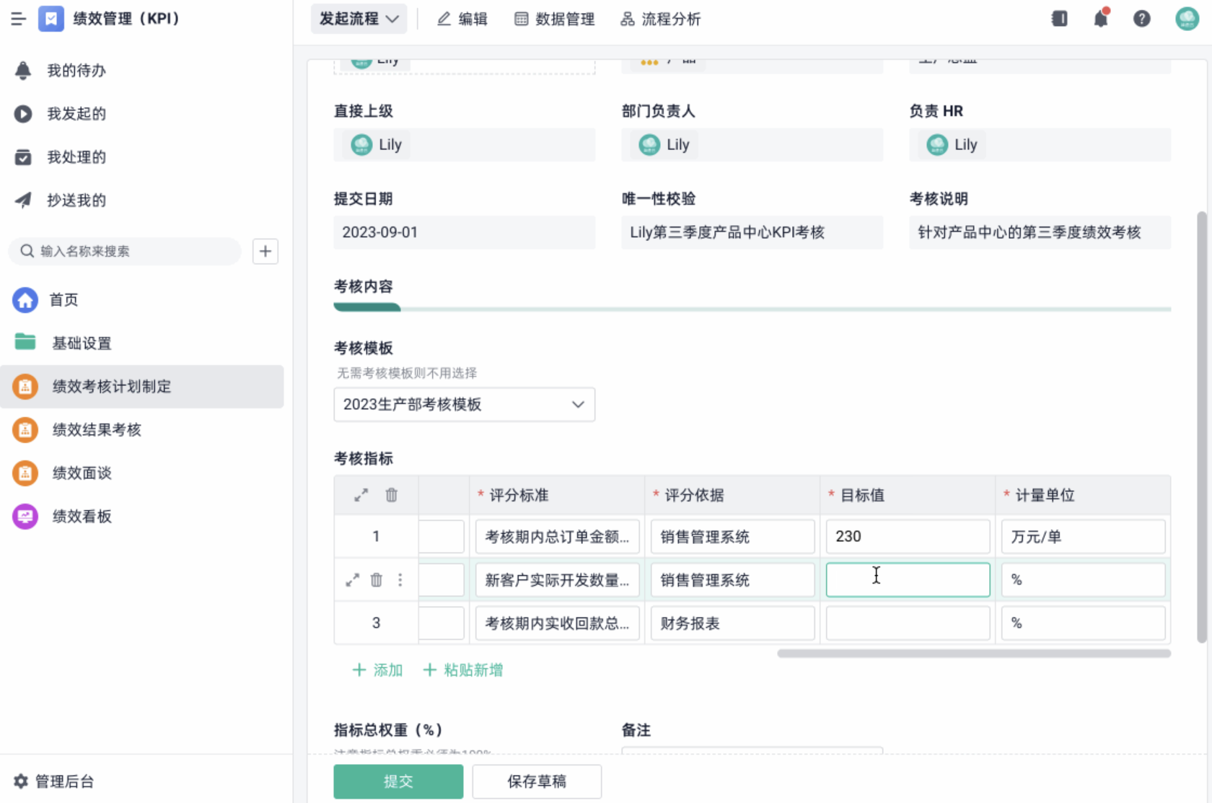Click the 绩效看板 purple dashboard icon

pyautogui.click(x=25, y=517)
